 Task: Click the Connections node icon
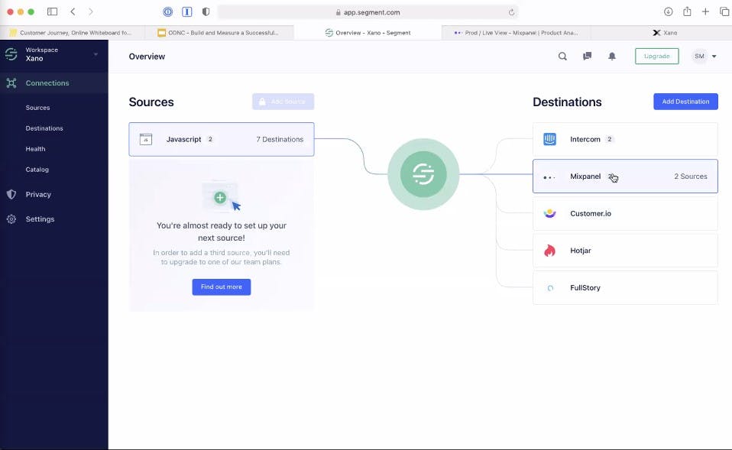pyautogui.click(x=11, y=83)
